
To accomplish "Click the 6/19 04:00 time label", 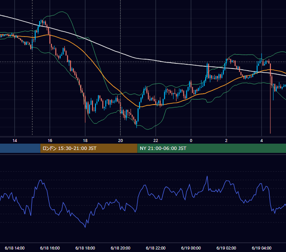I will pos(262,248).
